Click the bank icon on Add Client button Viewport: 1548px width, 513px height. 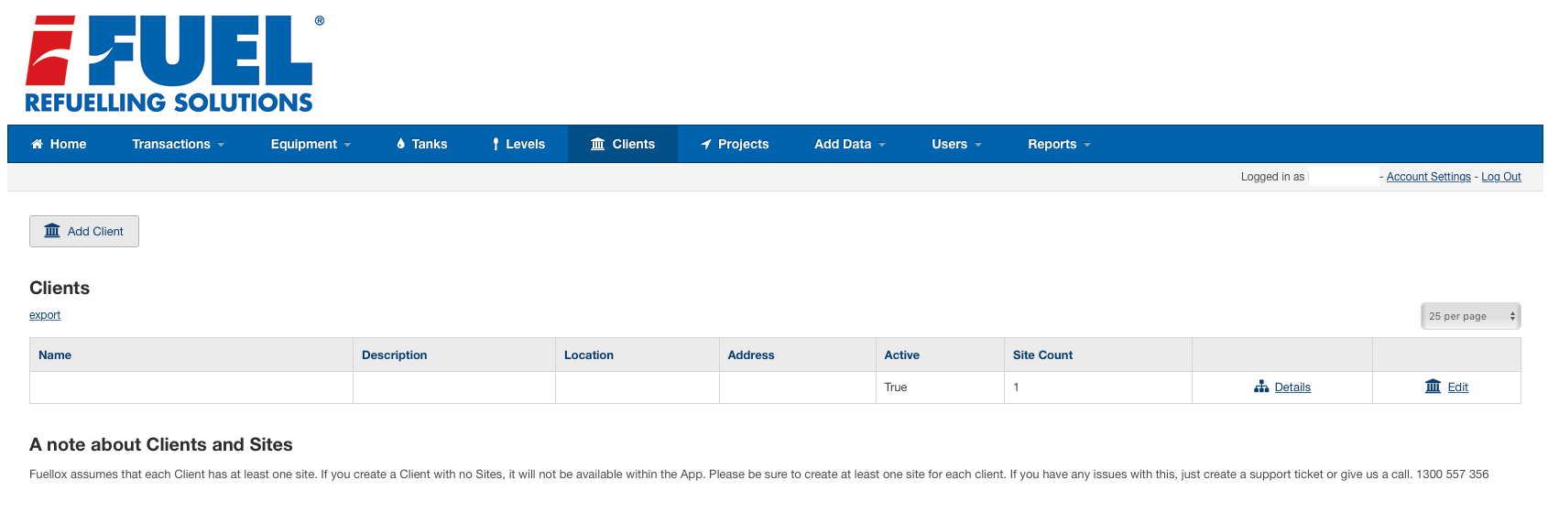[52, 231]
